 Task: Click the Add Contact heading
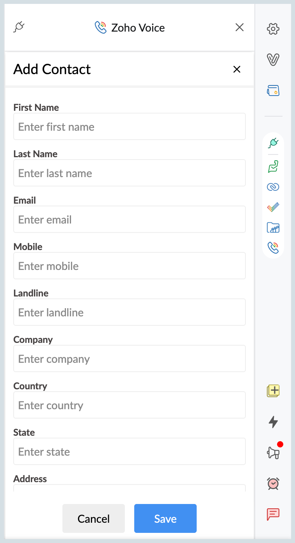(x=52, y=69)
